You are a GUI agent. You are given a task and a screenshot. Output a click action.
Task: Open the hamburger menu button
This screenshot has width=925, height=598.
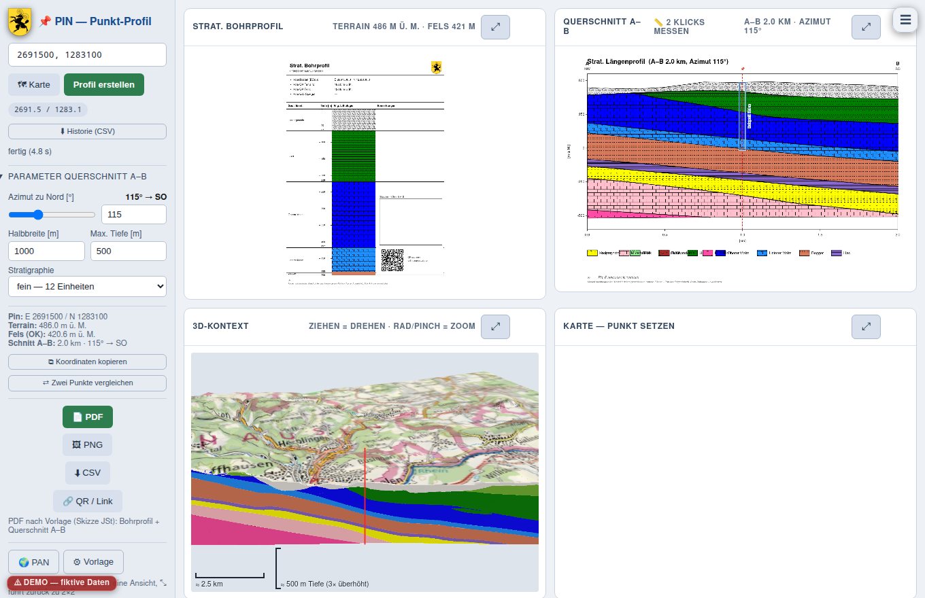(905, 20)
